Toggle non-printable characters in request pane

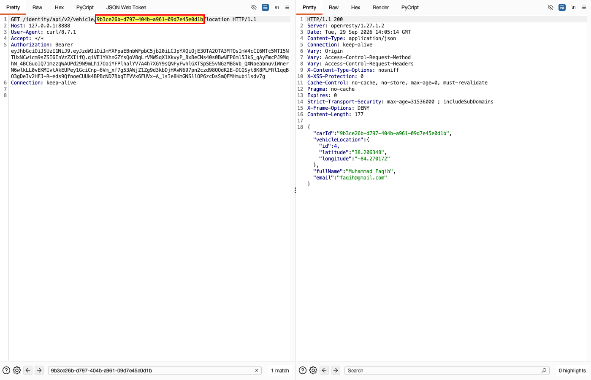point(254,8)
